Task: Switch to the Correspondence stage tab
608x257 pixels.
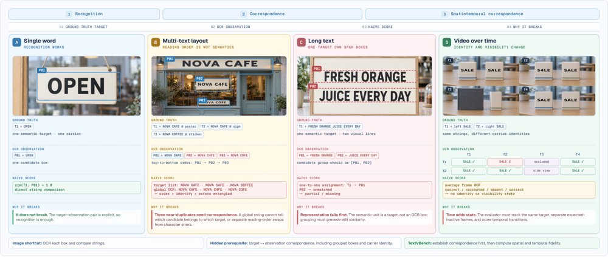Action: pyautogui.click(x=262, y=14)
